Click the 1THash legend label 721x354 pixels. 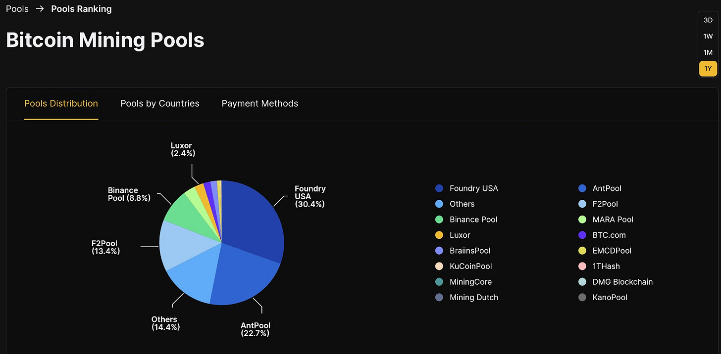pos(606,266)
